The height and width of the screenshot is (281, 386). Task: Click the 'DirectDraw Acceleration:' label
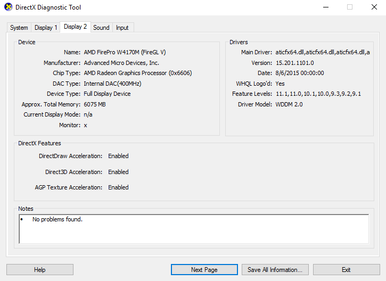(x=71, y=156)
